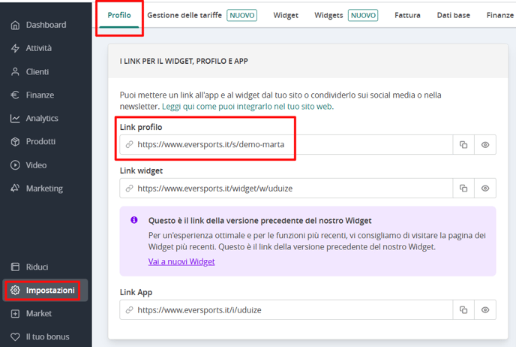This screenshot has width=516, height=347.
Task: Preview Link App with eye icon
Action: (x=485, y=309)
